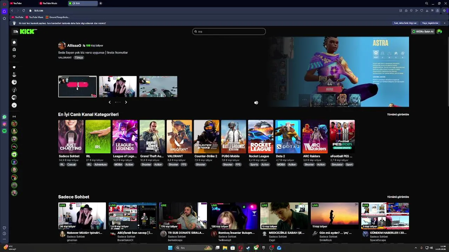The image size is (449, 252).
Task: Click the Opera icon in taskbar
Action: tap(240, 248)
